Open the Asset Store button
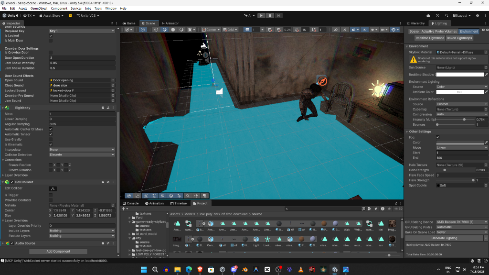The height and width of the screenshot is (275, 489). pyautogui.click(x=52, y=15)
